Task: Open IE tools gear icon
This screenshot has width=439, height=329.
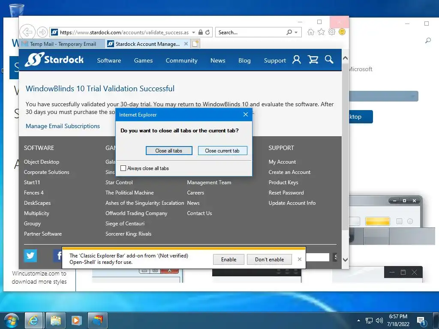Action: point(332,32)
